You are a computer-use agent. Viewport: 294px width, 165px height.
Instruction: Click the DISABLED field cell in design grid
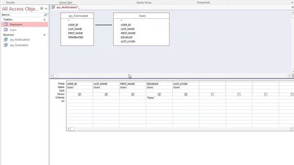point(159,84)
